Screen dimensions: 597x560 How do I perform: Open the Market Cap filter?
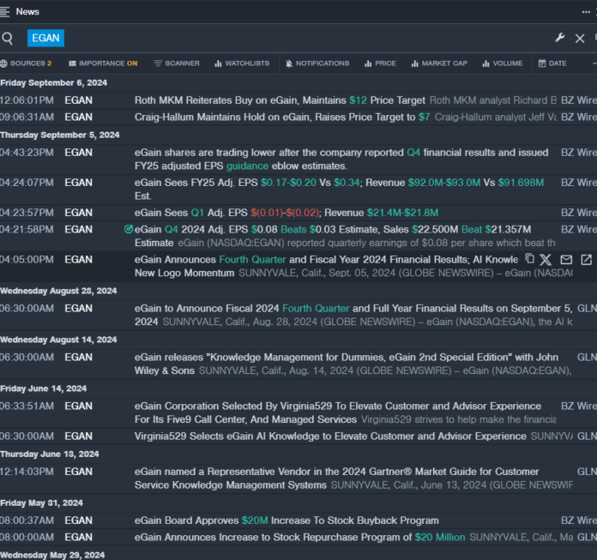tap(439, 63)
